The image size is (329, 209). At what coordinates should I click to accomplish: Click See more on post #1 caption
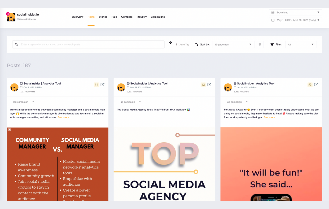63,117
